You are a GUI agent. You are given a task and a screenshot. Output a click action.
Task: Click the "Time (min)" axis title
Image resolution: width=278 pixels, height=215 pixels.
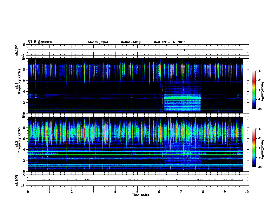tap(140, 195)
